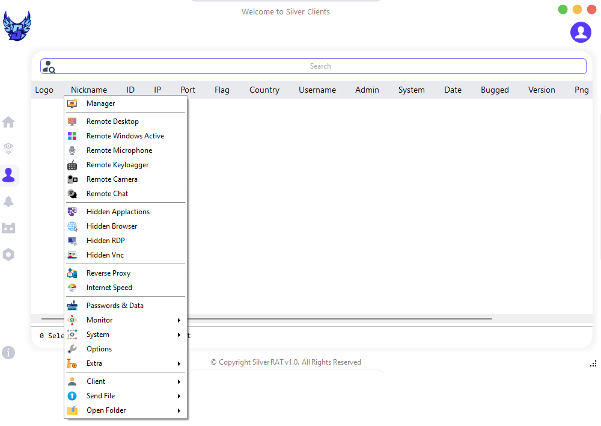Click the hexagon settings icon in the sidebar
The width and height of the screenshot is (601, 426).
coord(8,255)
